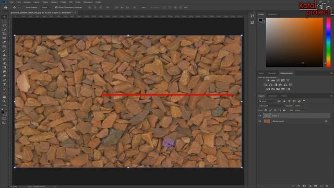Toggle Show Transform Controls checkbox
The height and width of the screenshot is (188, 334).
coord(56,7)
